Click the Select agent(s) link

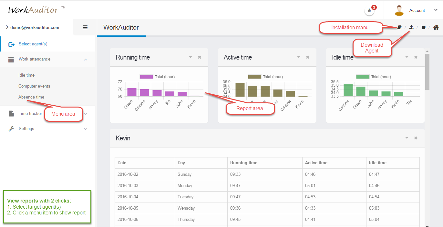pyautogui.click(x=33, y=44)
